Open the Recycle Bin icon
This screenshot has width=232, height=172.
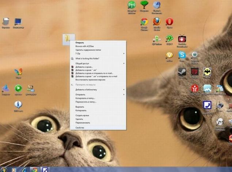6,22
